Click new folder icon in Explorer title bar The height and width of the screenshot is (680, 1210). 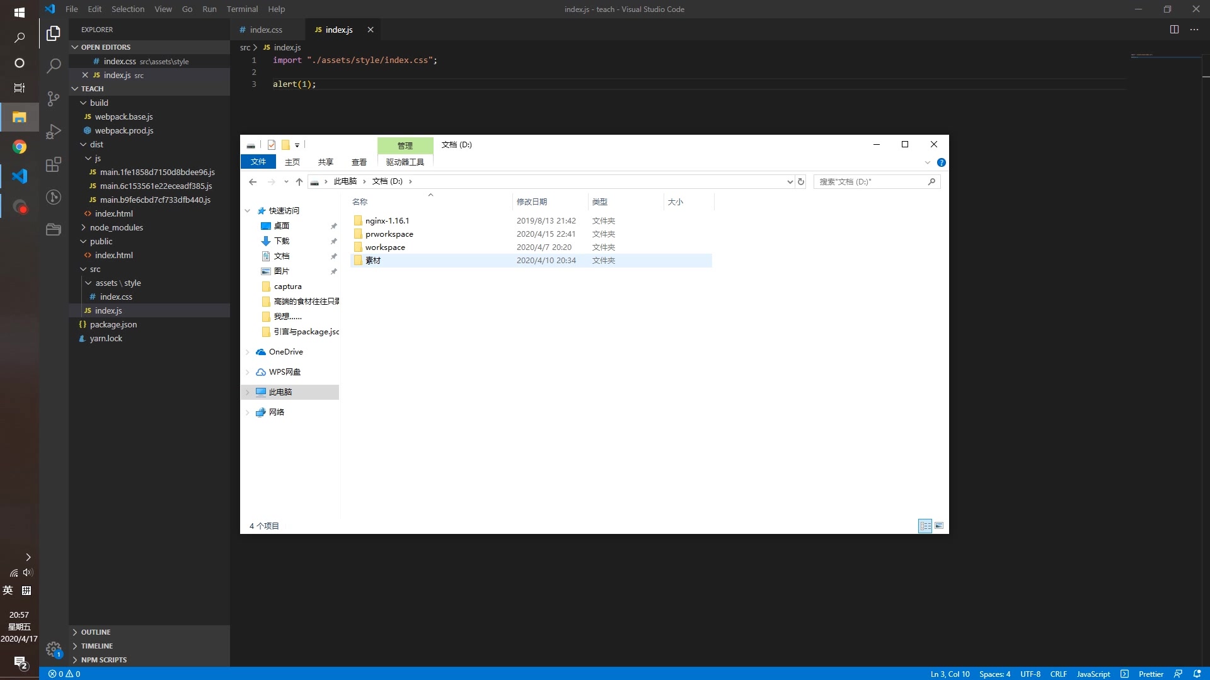(285, 145)
